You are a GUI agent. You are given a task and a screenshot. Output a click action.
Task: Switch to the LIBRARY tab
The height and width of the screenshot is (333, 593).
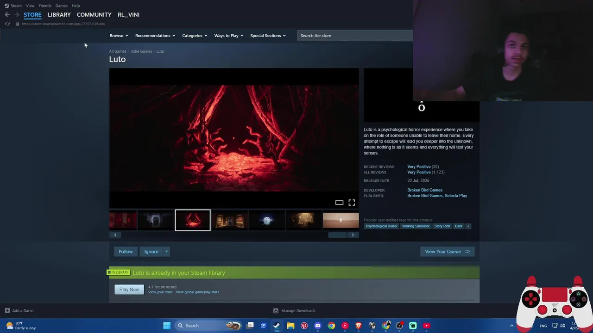pyautogui.click(x=59, y=15)
